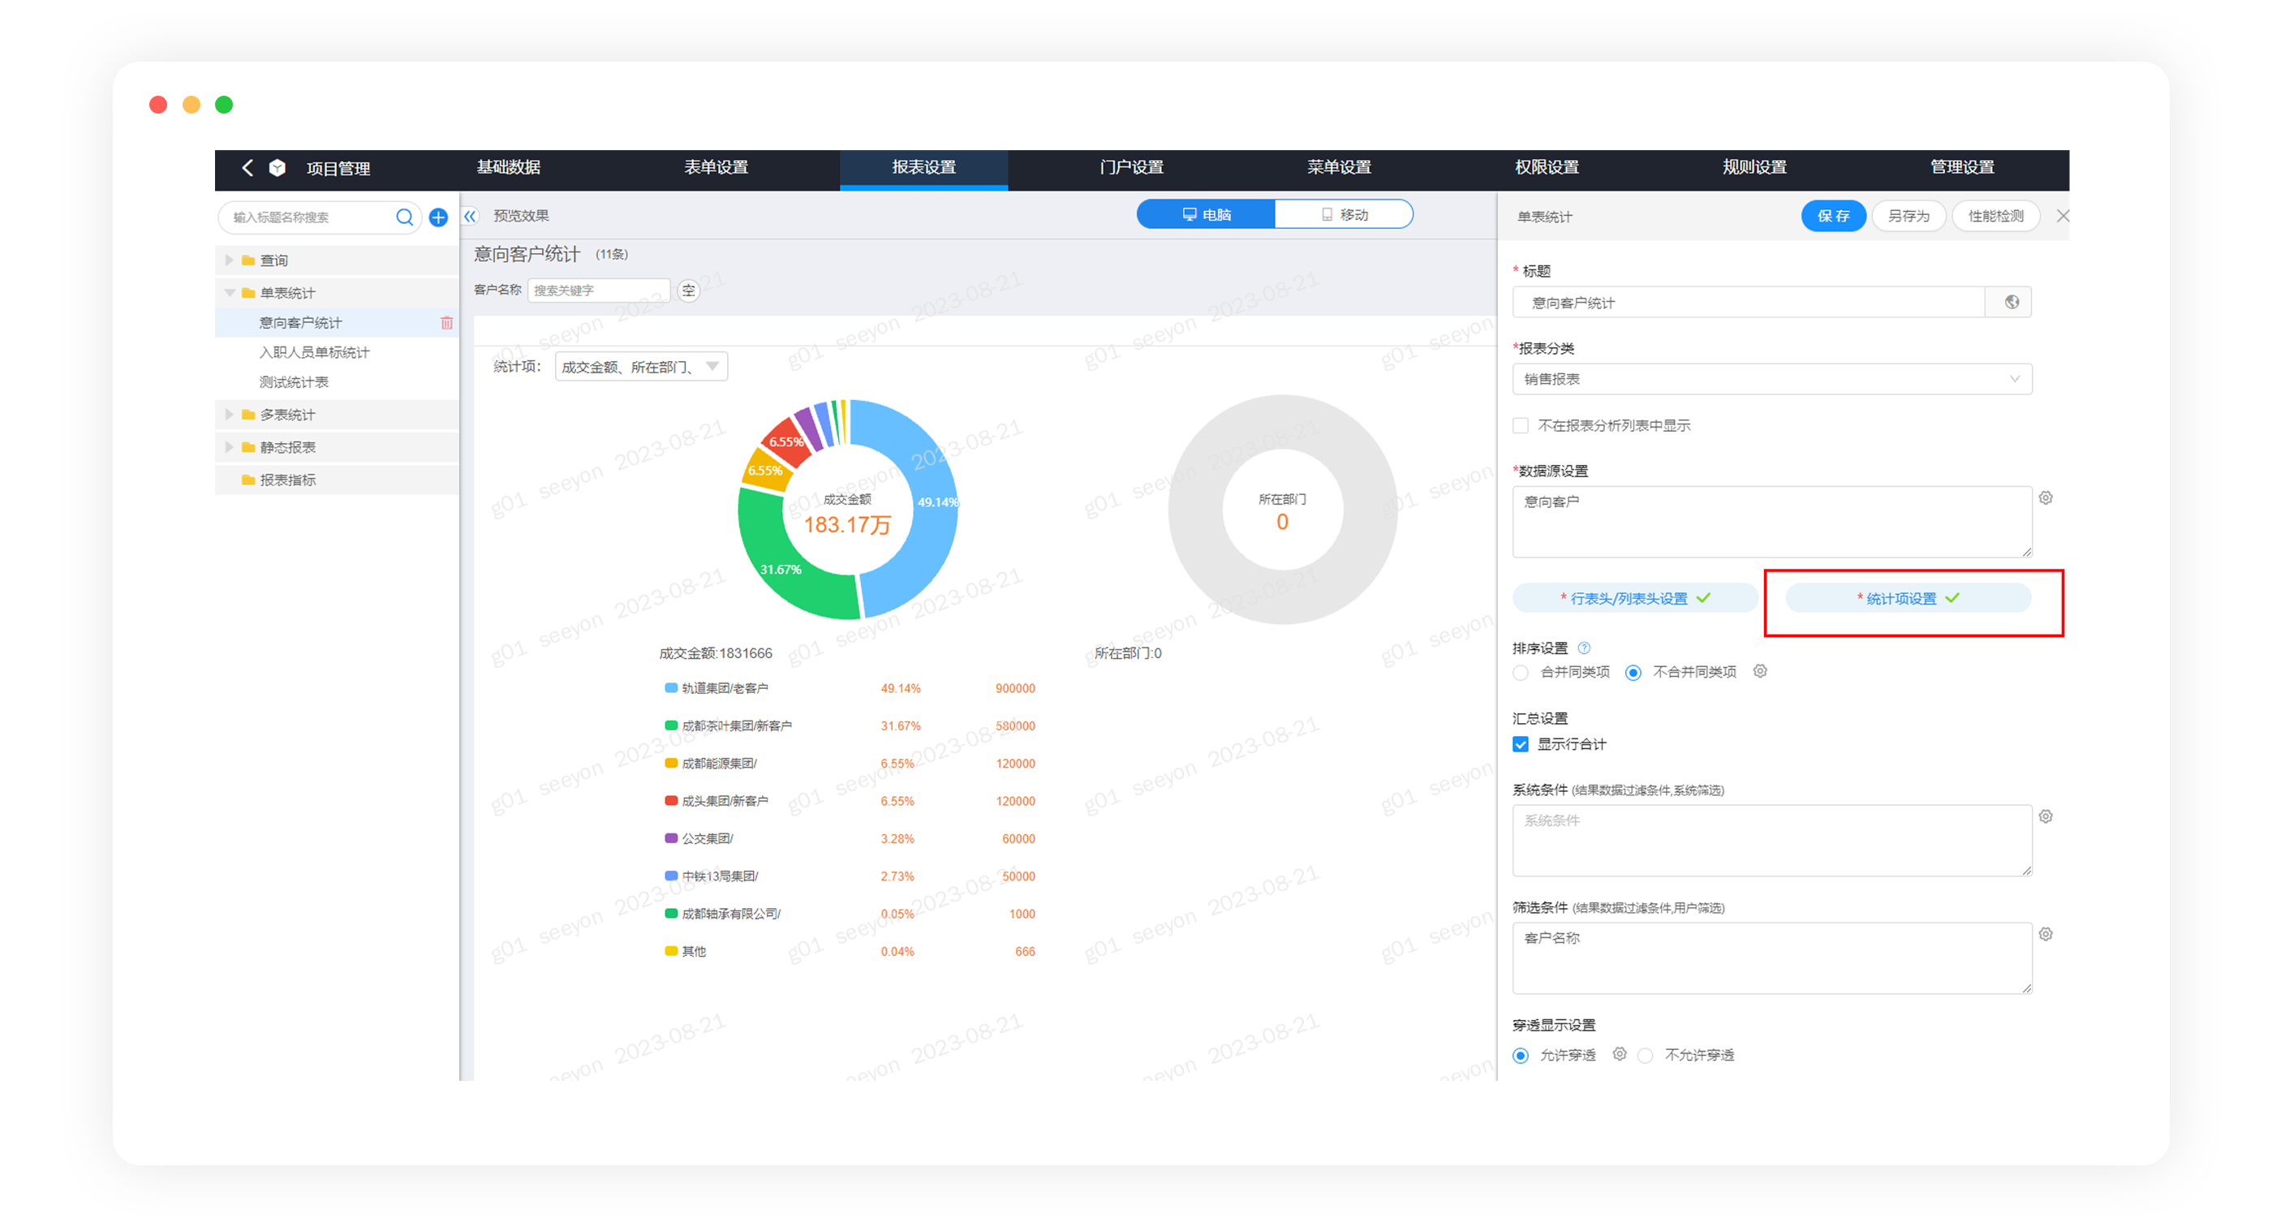Open the 系统条件 settings gear icon
This screenshot has height=1231, width=2285.
tap(2046, 817)
